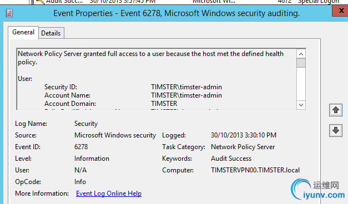Click the Event Properties dialog title icon
This screenshot has width=348, height=204.
[x=9, y=13]
